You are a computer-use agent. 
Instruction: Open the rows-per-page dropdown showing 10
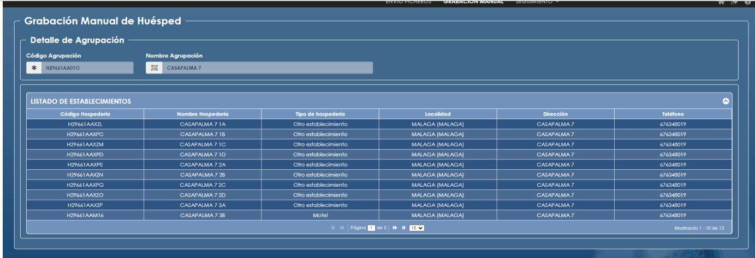[x=417, y=228]
